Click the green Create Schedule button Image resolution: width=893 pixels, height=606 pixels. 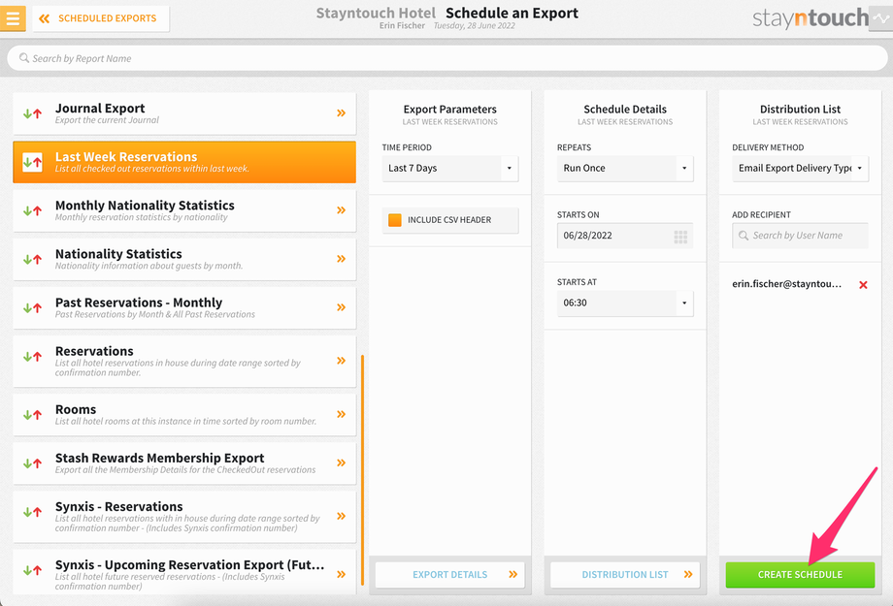800,575
